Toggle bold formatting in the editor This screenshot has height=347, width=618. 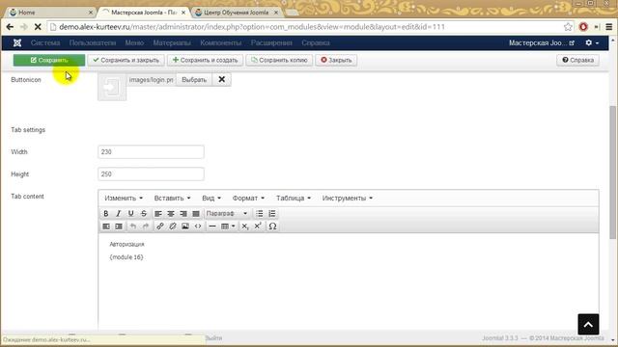[x=105, y=214]
